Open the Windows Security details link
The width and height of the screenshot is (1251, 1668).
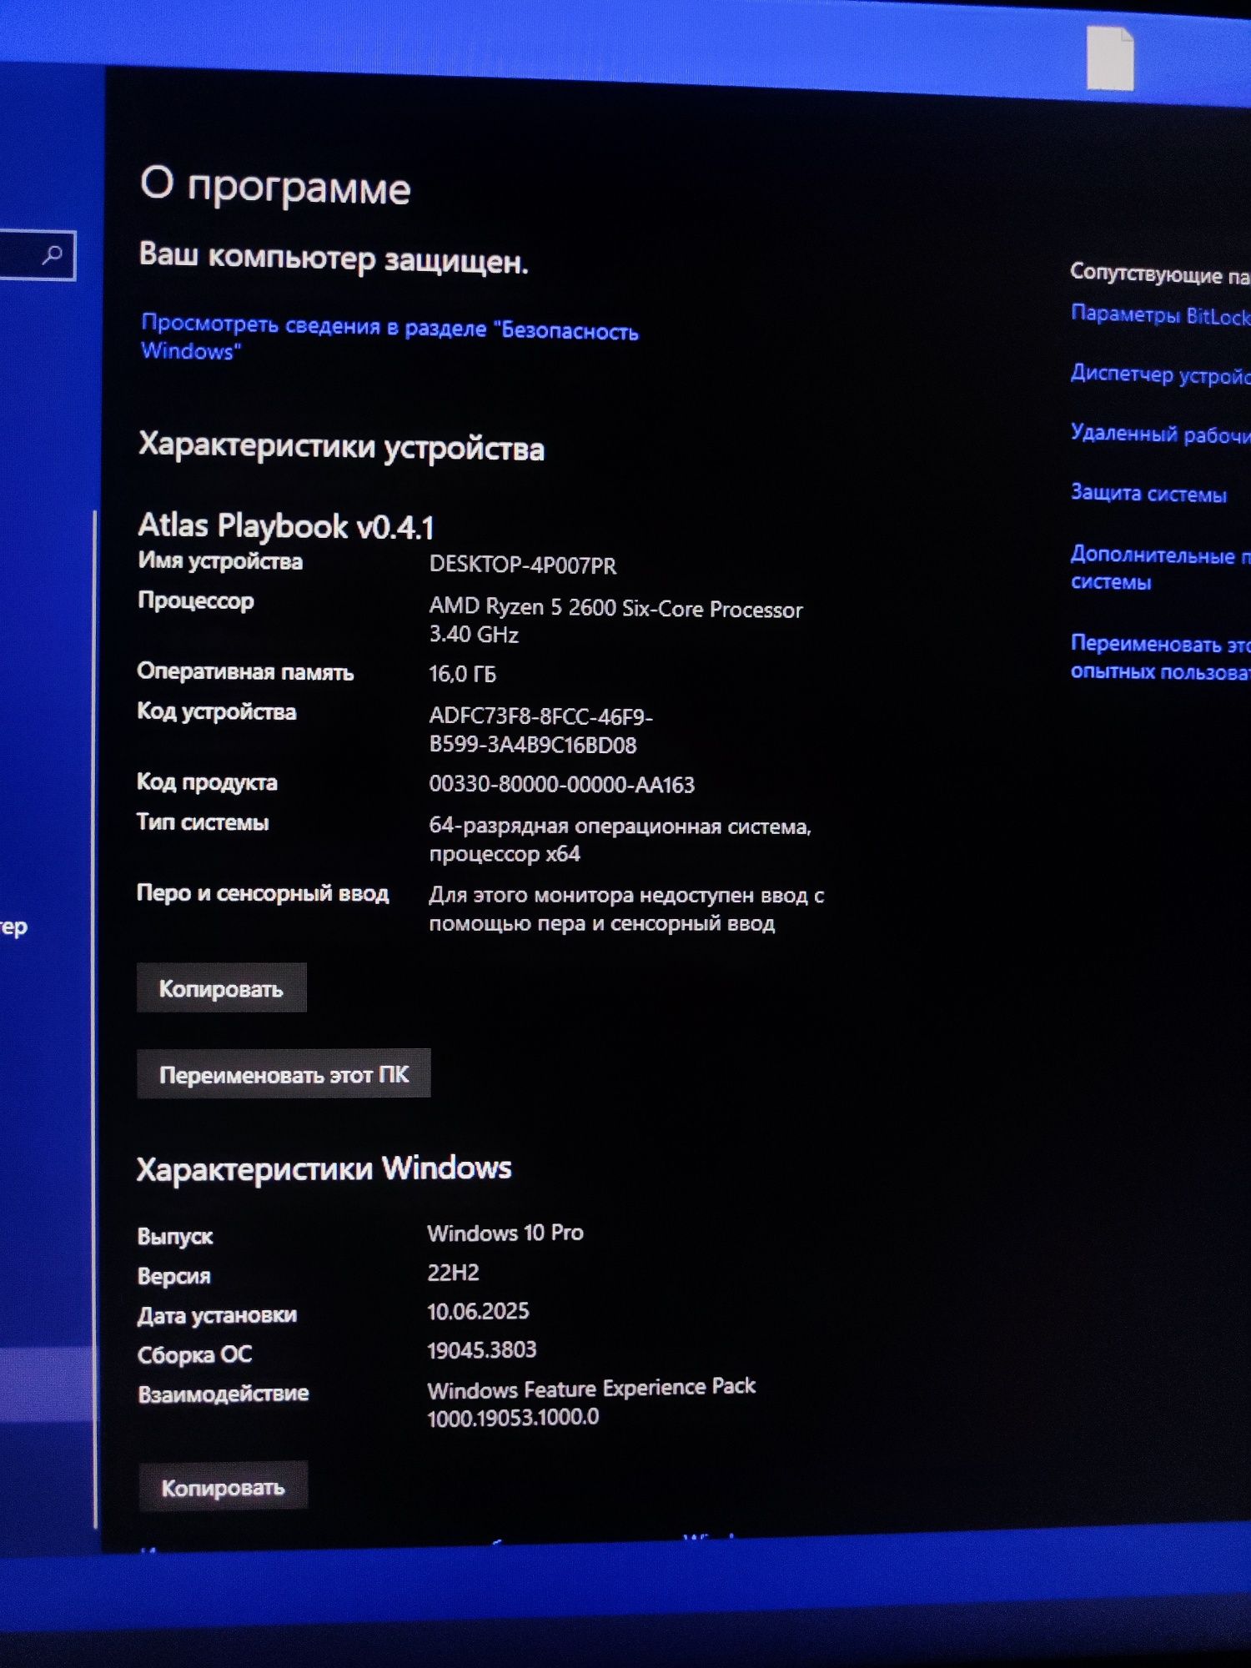[389, 337]
